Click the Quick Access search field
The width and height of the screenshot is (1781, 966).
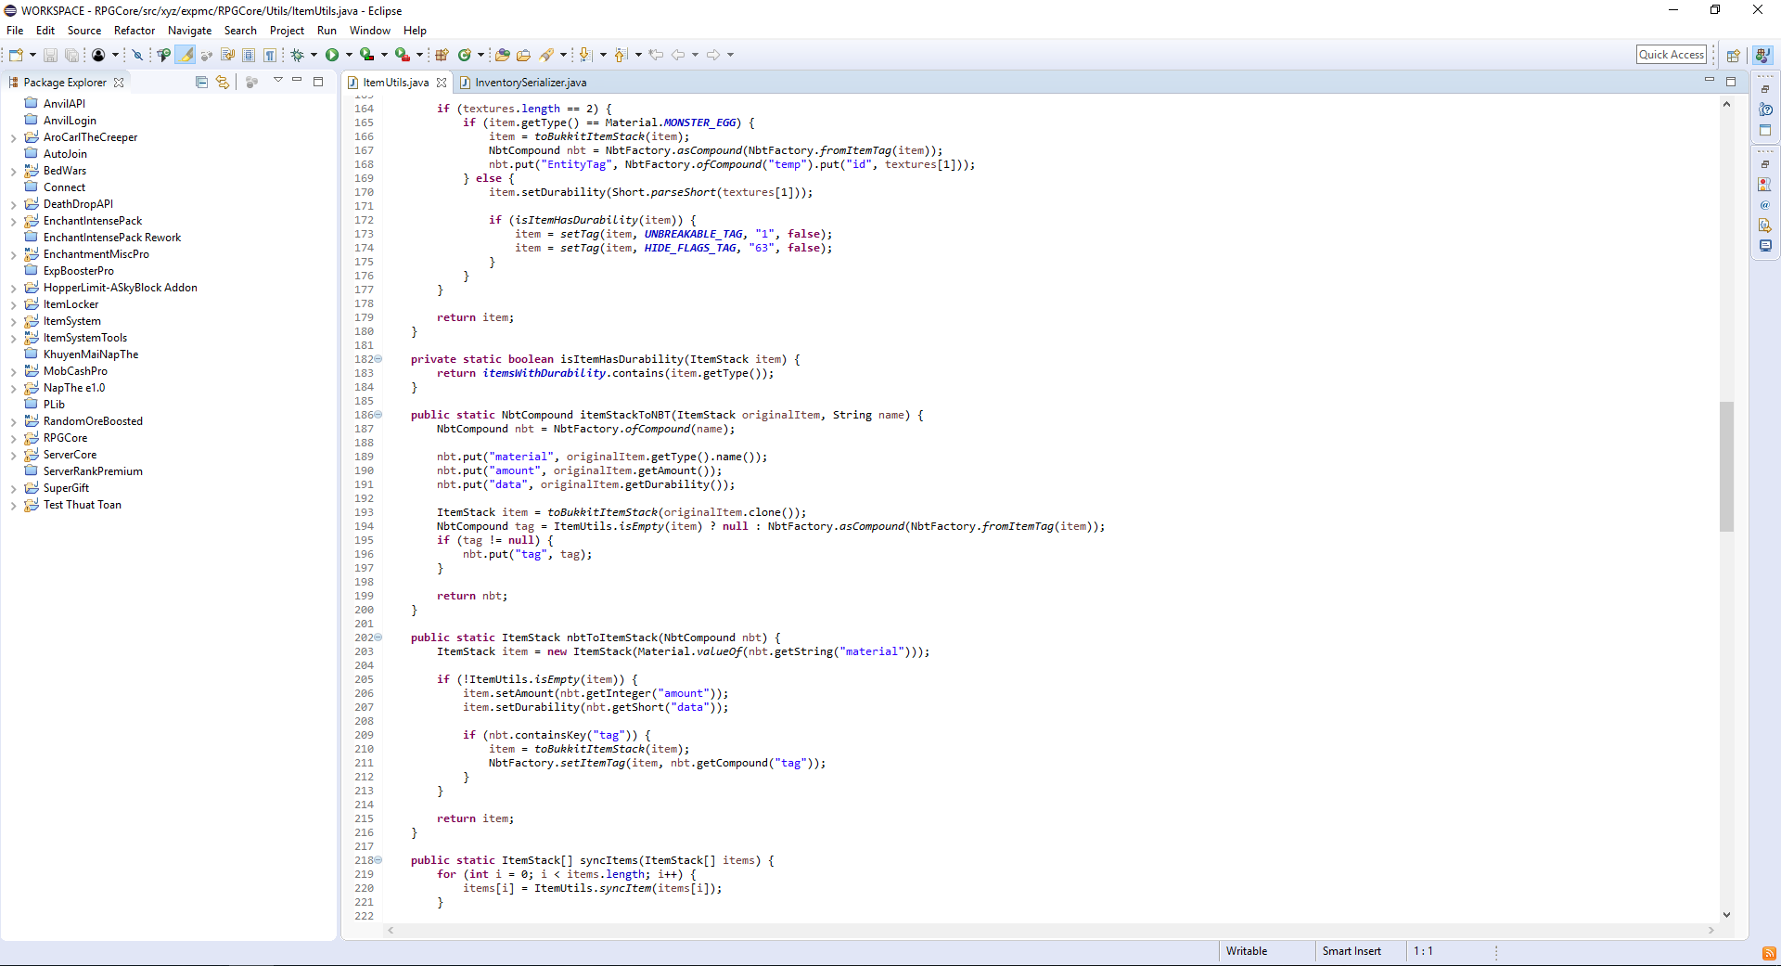click(1671, 55)
